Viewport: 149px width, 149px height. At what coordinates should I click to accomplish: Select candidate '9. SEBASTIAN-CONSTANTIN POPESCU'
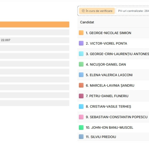coord(117,117)
